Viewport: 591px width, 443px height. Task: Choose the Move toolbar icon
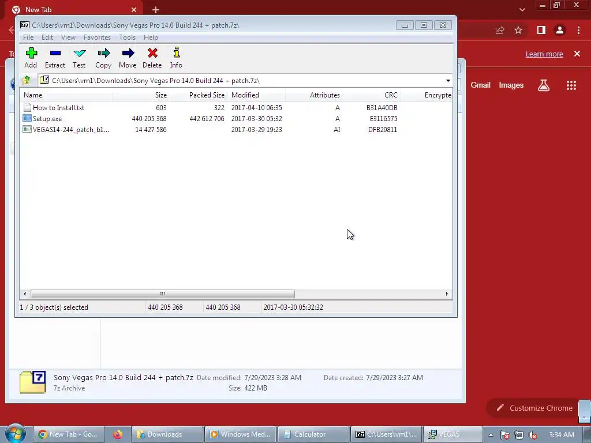click(x=128, y=53)
